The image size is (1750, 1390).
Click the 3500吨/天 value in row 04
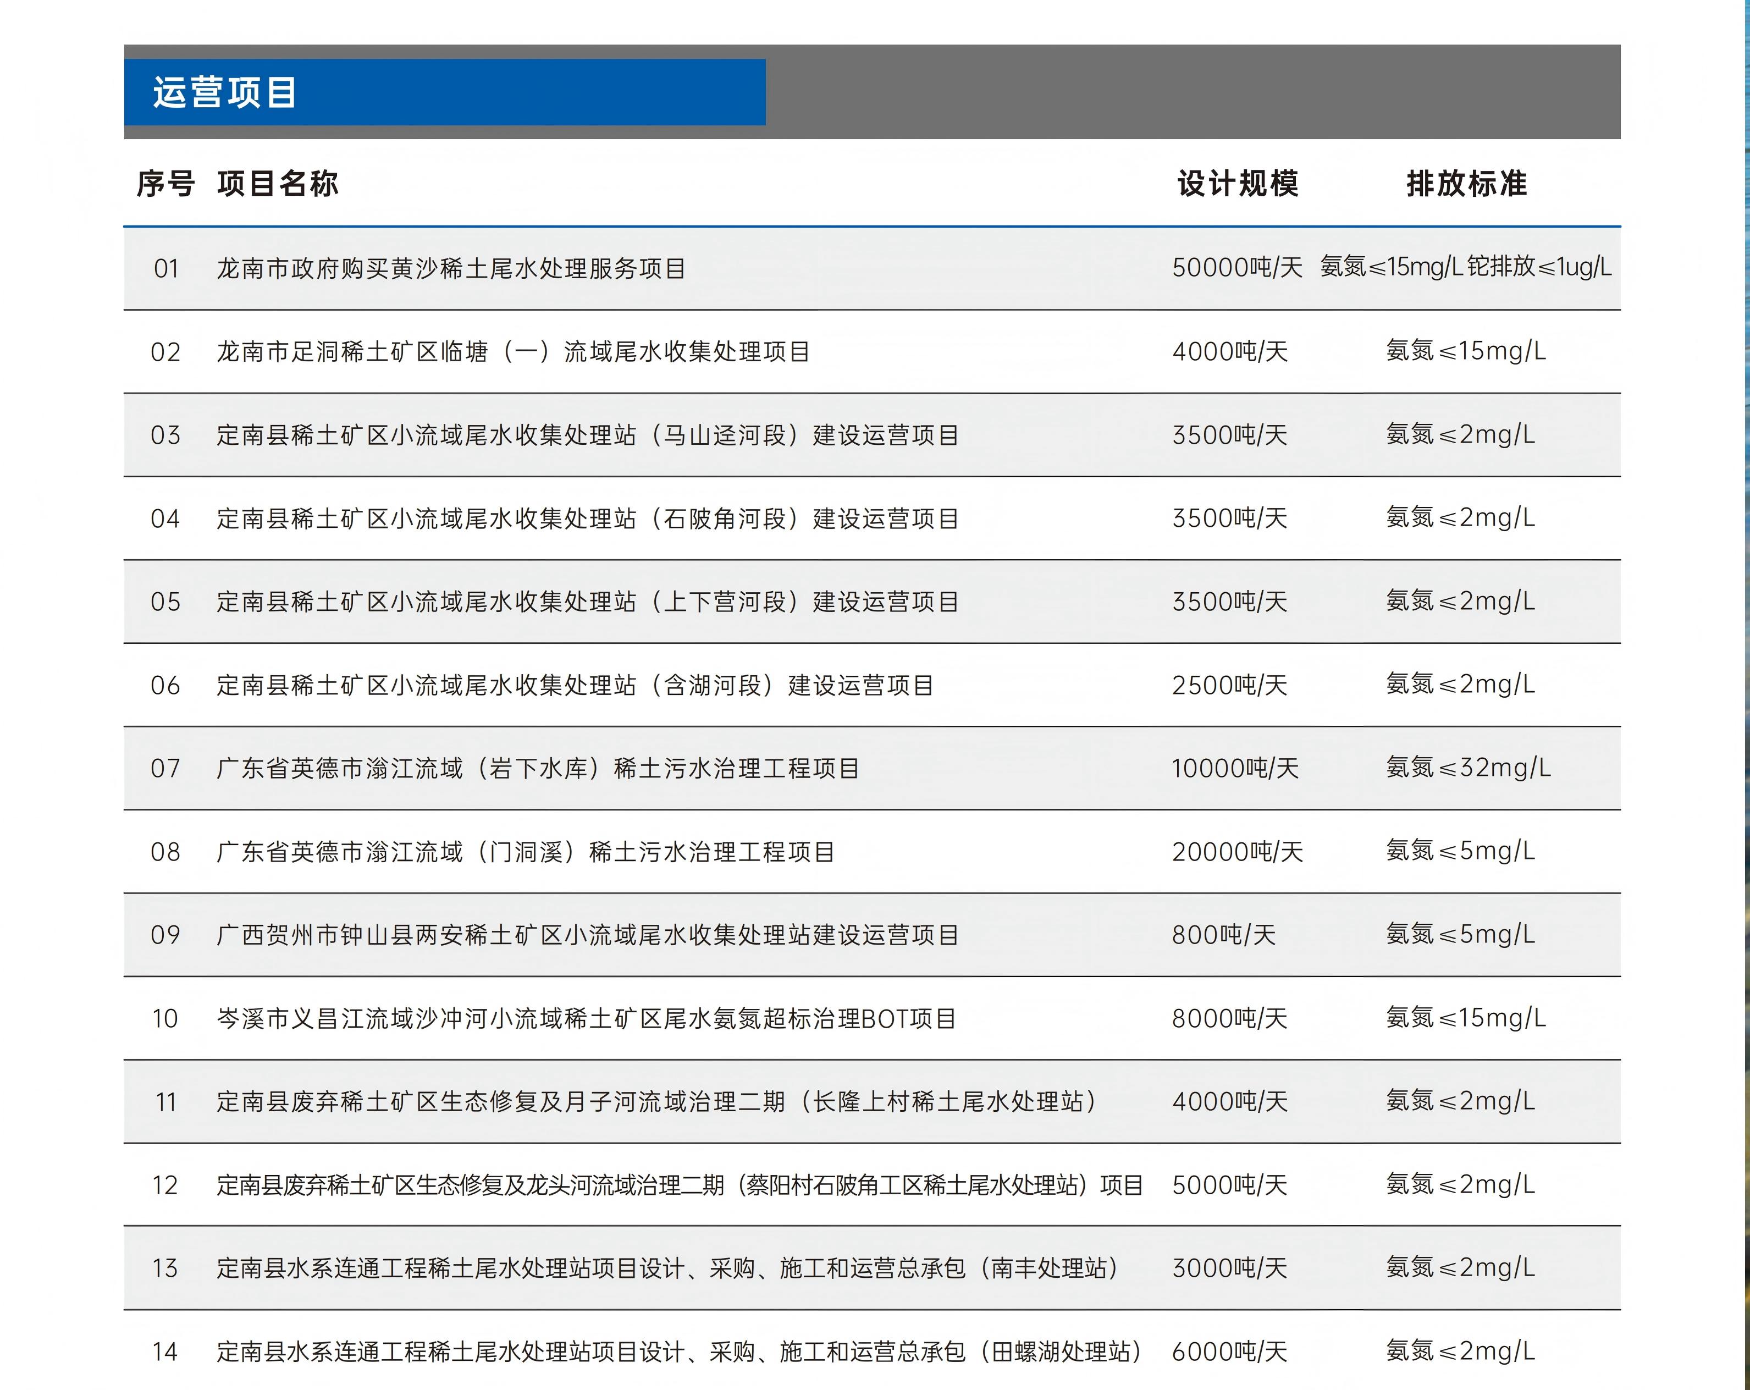point(1230,518)
